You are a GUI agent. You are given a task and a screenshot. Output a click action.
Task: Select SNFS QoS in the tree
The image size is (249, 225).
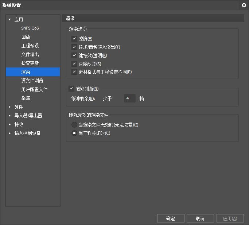coord(30,28)
